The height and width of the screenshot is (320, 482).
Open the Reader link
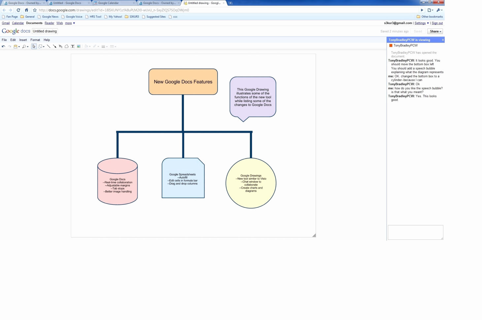click(x=50, y=23)
